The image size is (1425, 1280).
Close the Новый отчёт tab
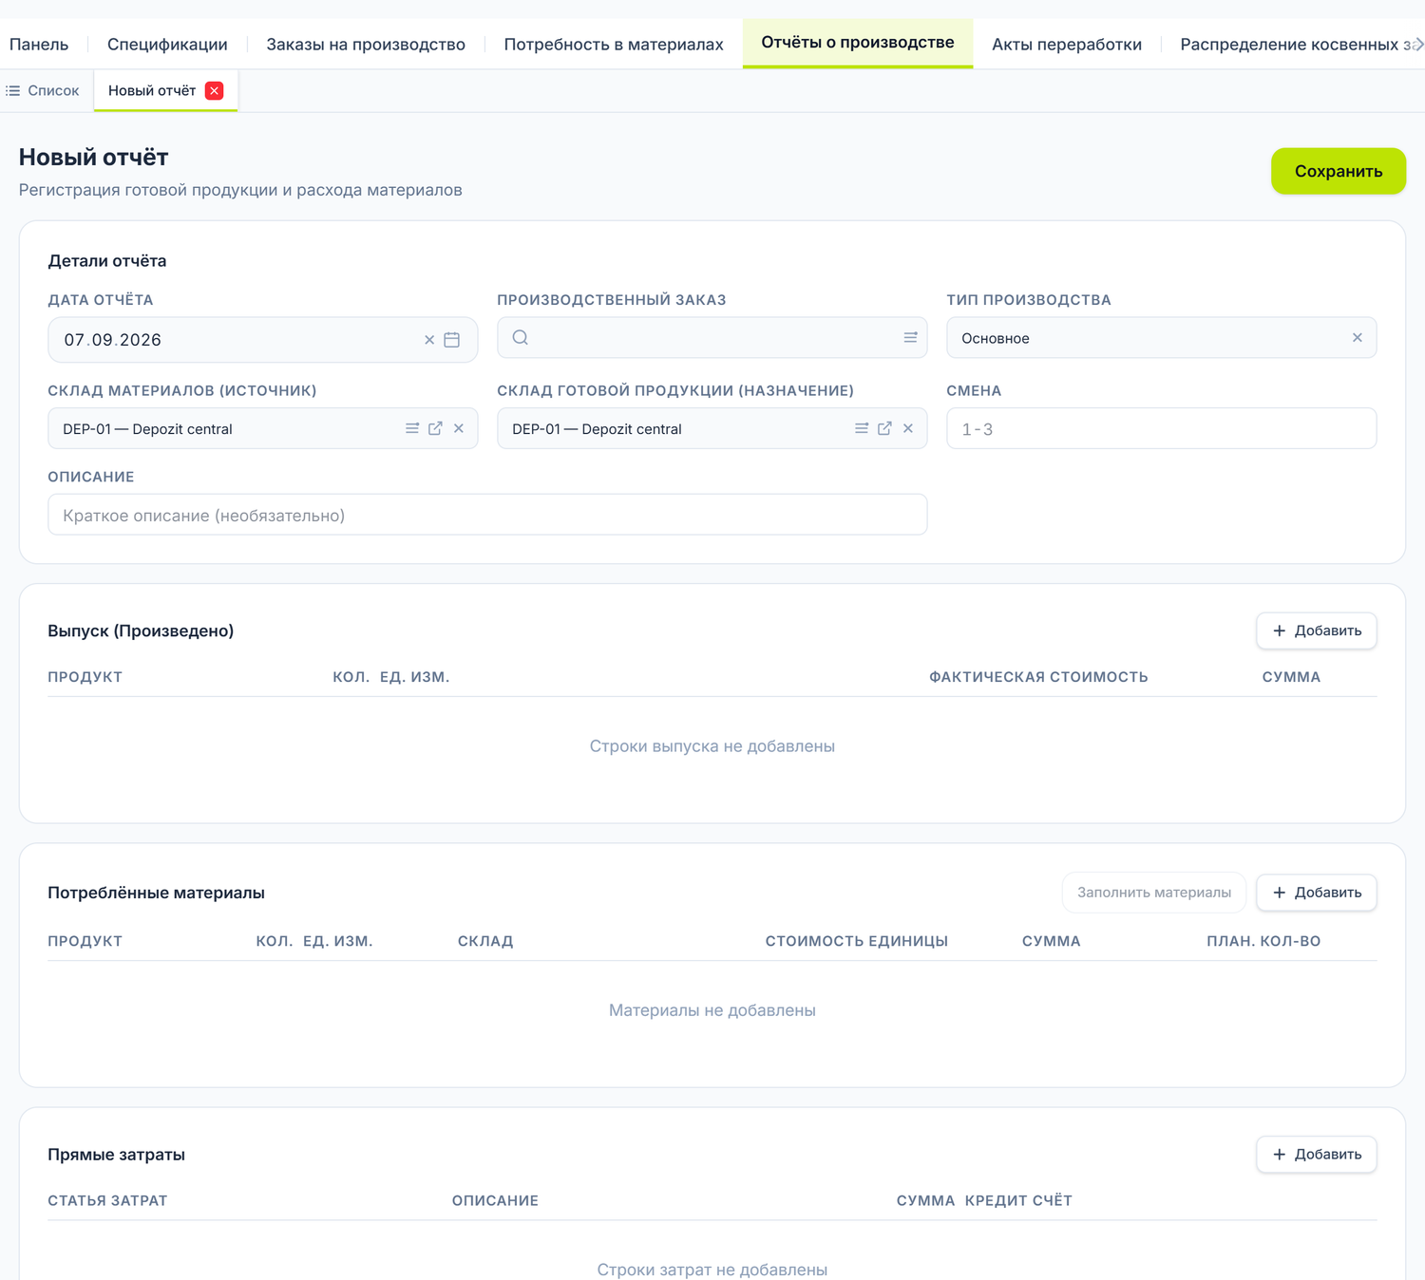coord(215,90)
